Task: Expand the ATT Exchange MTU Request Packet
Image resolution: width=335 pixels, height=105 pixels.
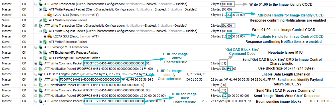Action: pyautogui.click(x=41, y=52)
